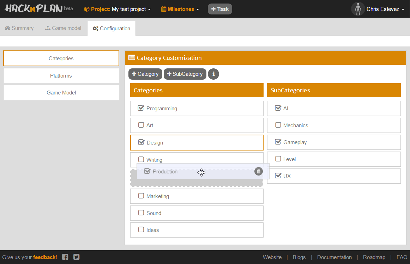Open the feedback link

click(x=45, y=257)
